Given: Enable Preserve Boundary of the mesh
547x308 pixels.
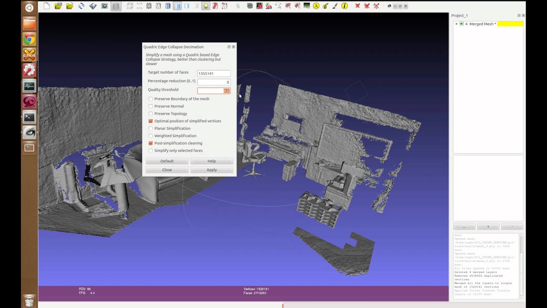Looking at the screenshot, I should point(150,99).
